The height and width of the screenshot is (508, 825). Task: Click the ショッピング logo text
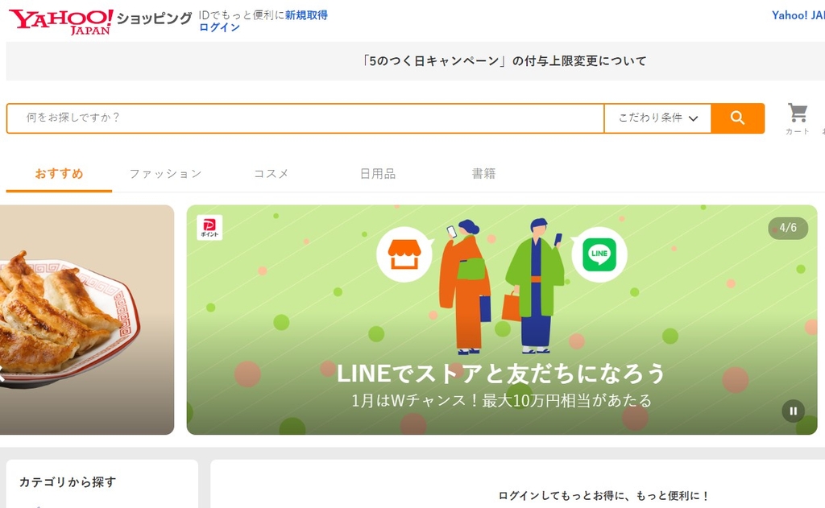click(x=154, y=19)
